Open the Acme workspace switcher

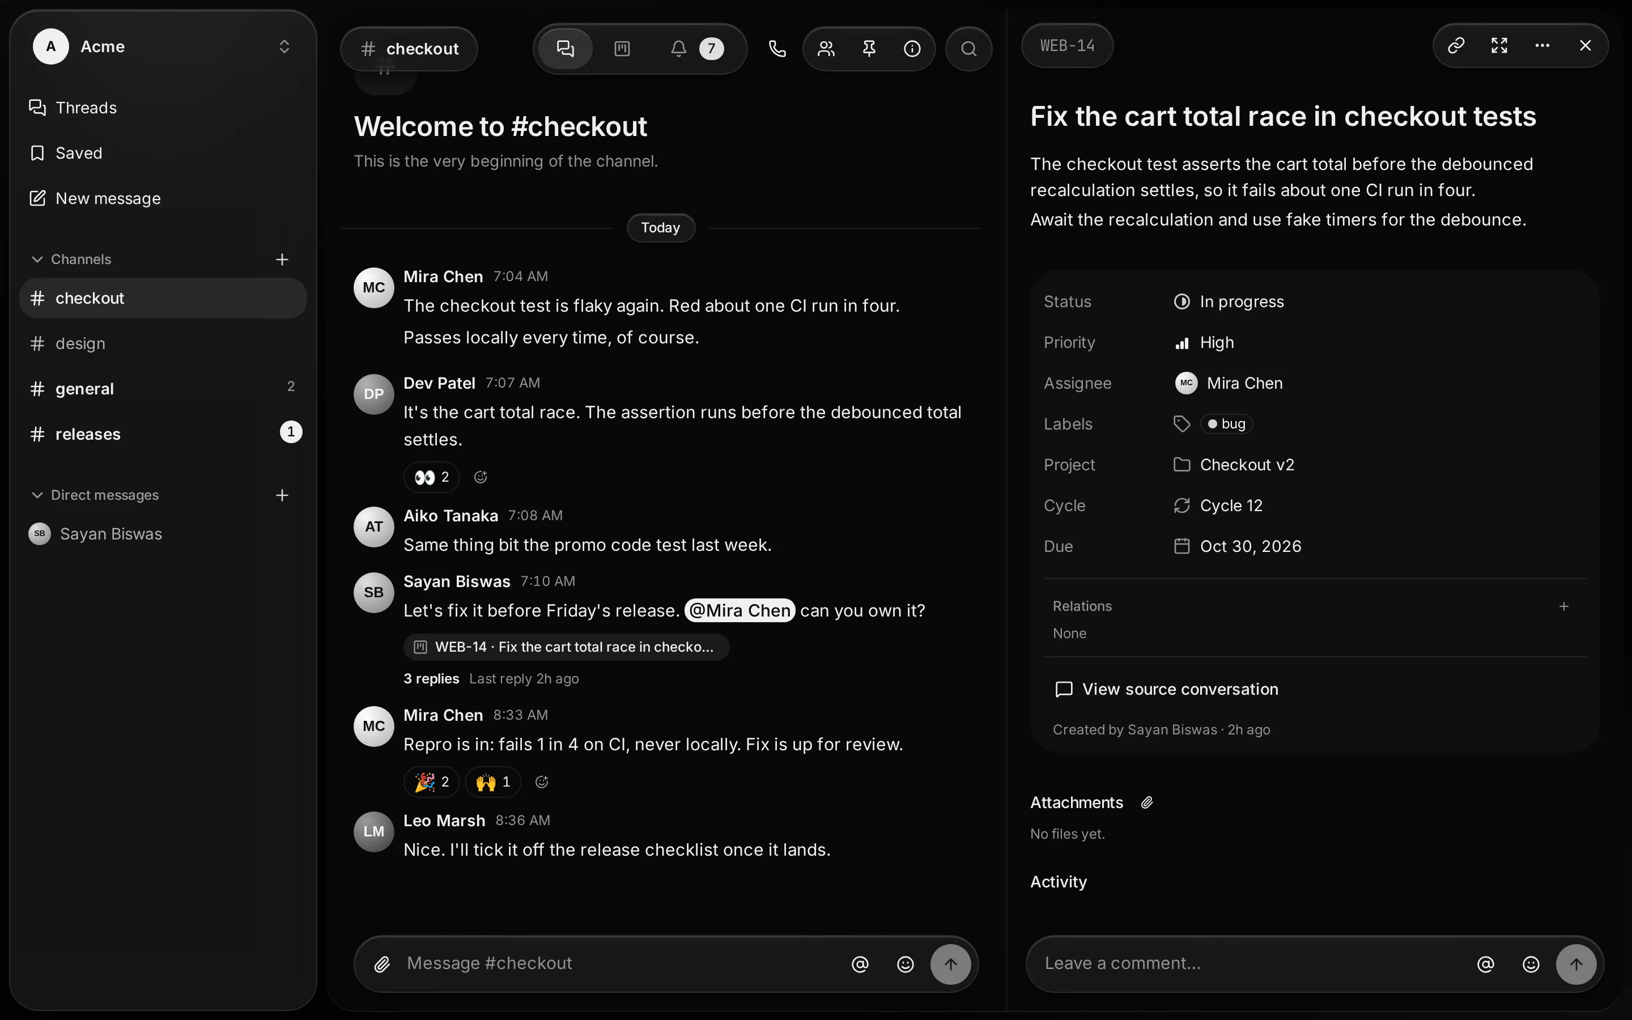point(163,46)
